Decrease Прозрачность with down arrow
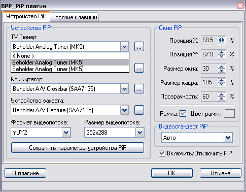This screenshot has height=192, width=246. [x=222, y=99]
